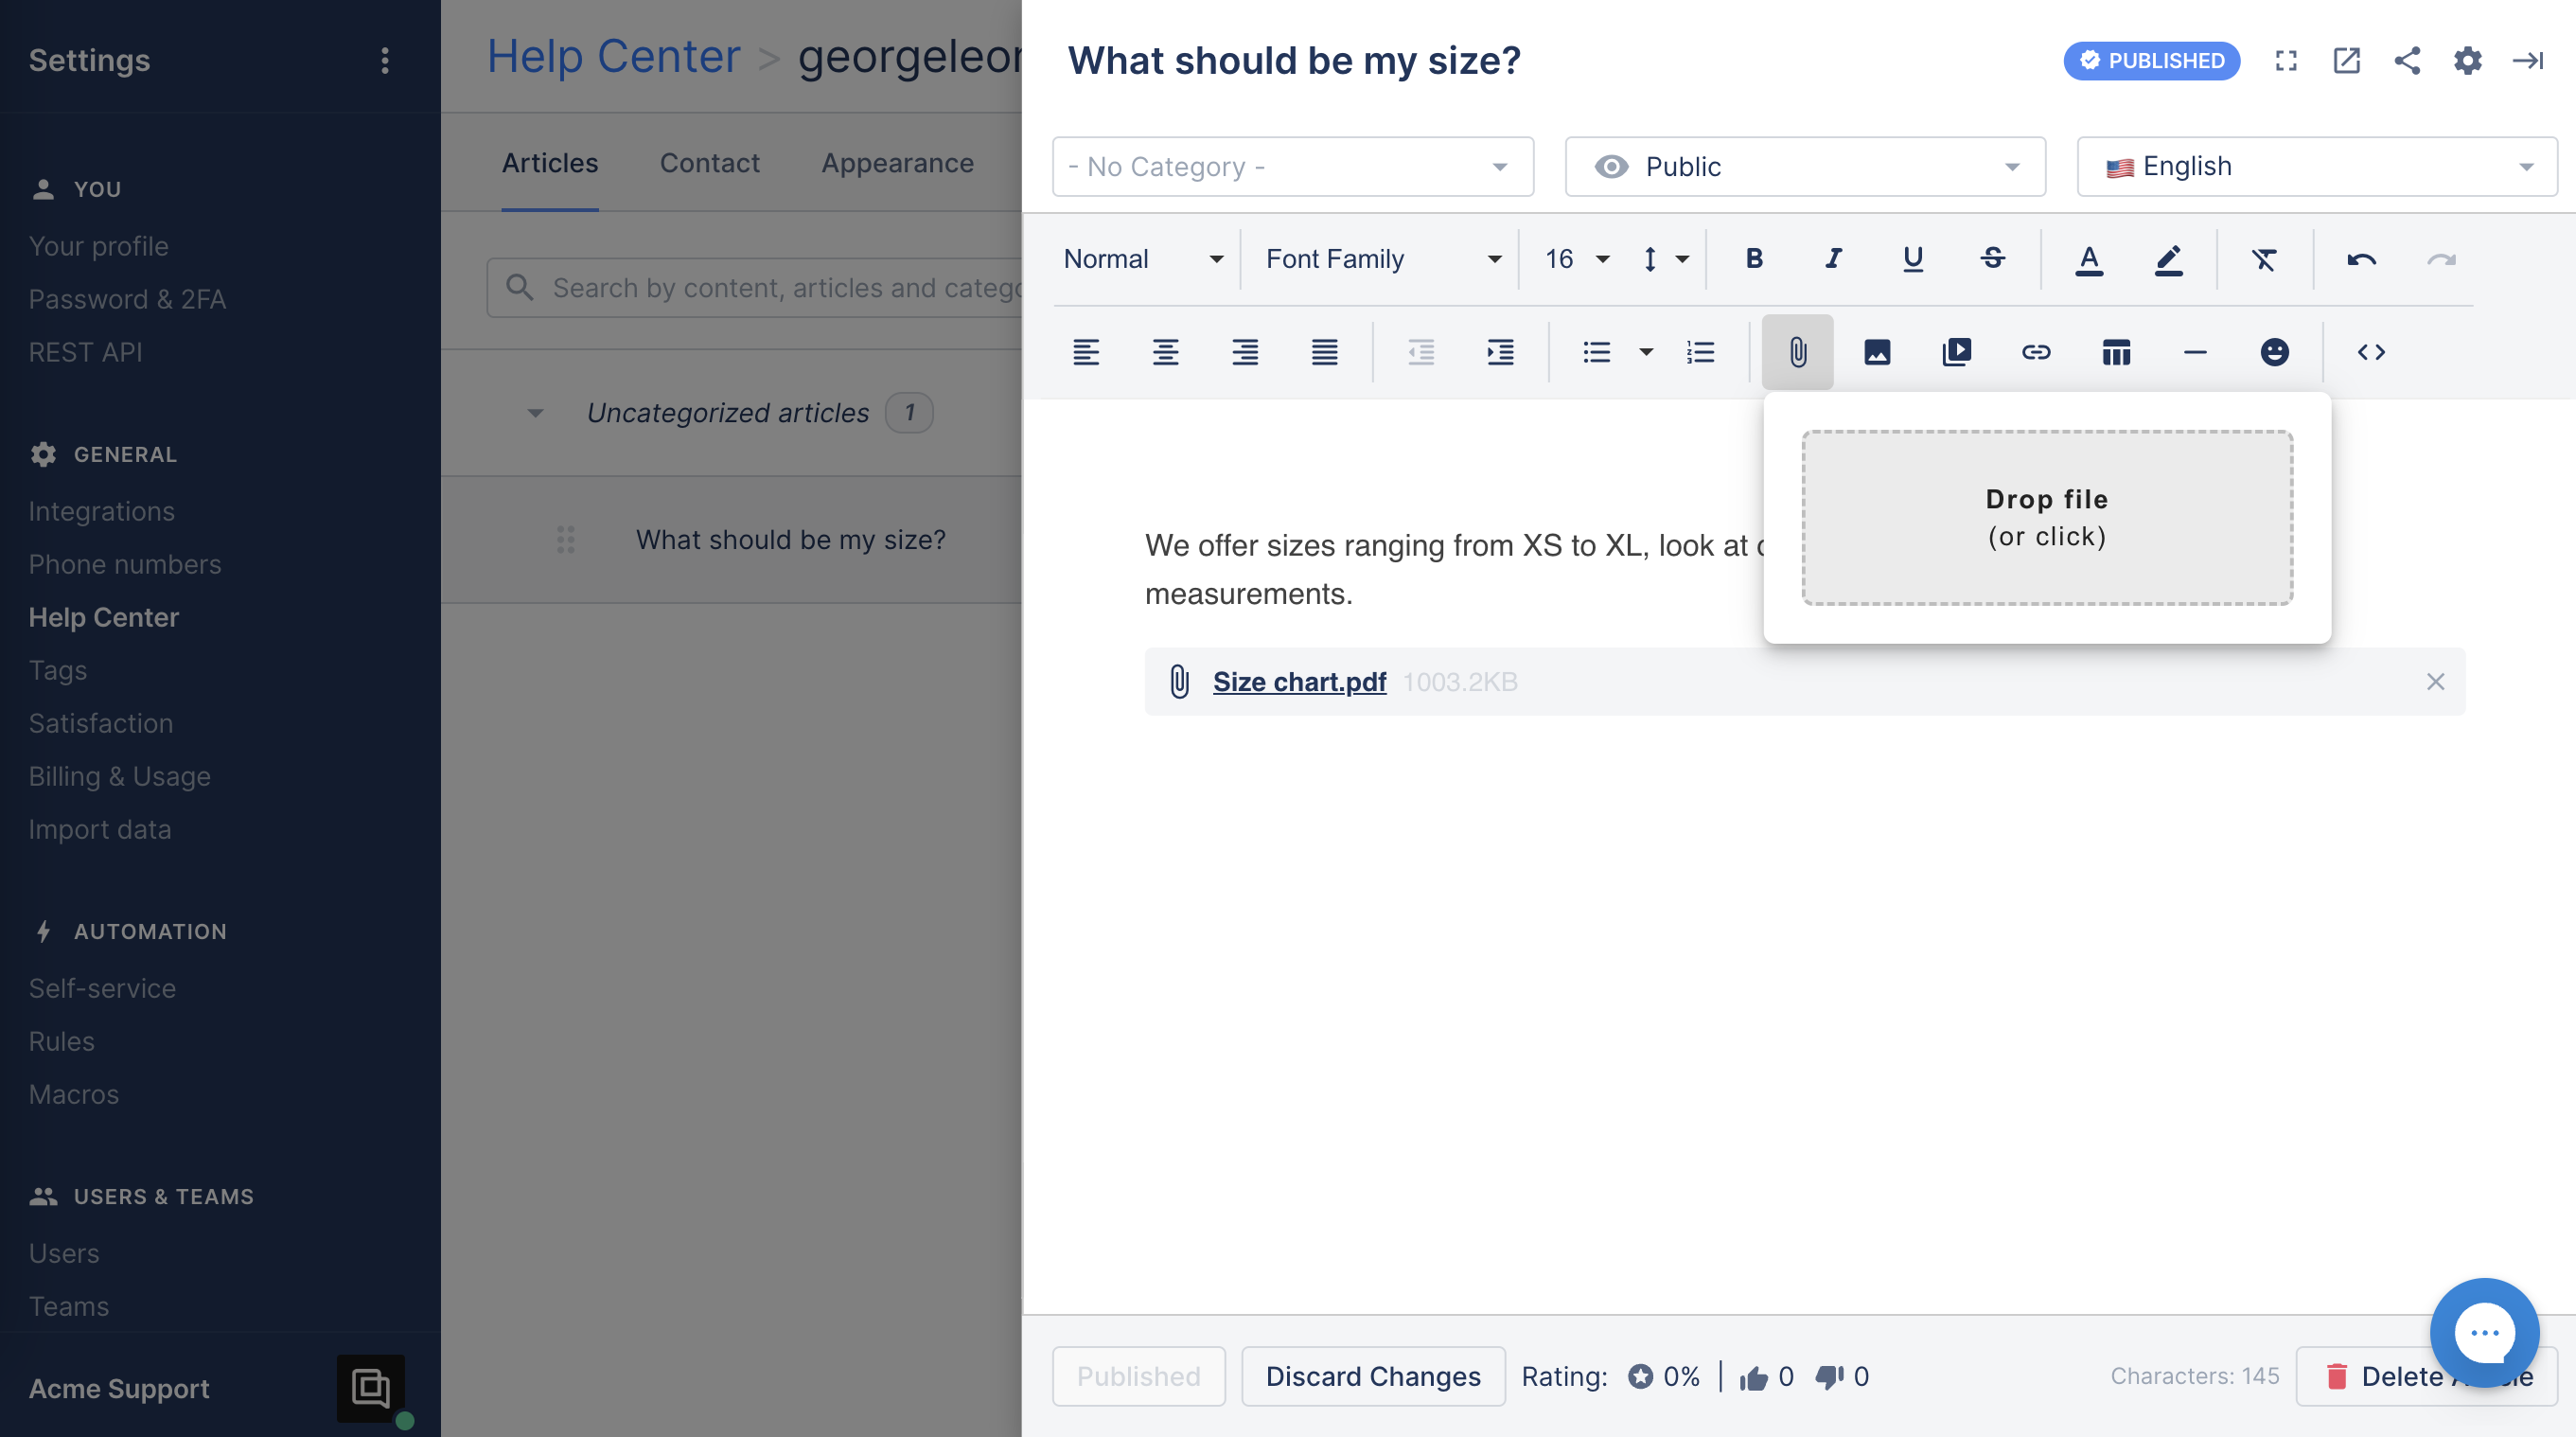Insert a hyperlink with the link icon

(x=2036, y=352)
